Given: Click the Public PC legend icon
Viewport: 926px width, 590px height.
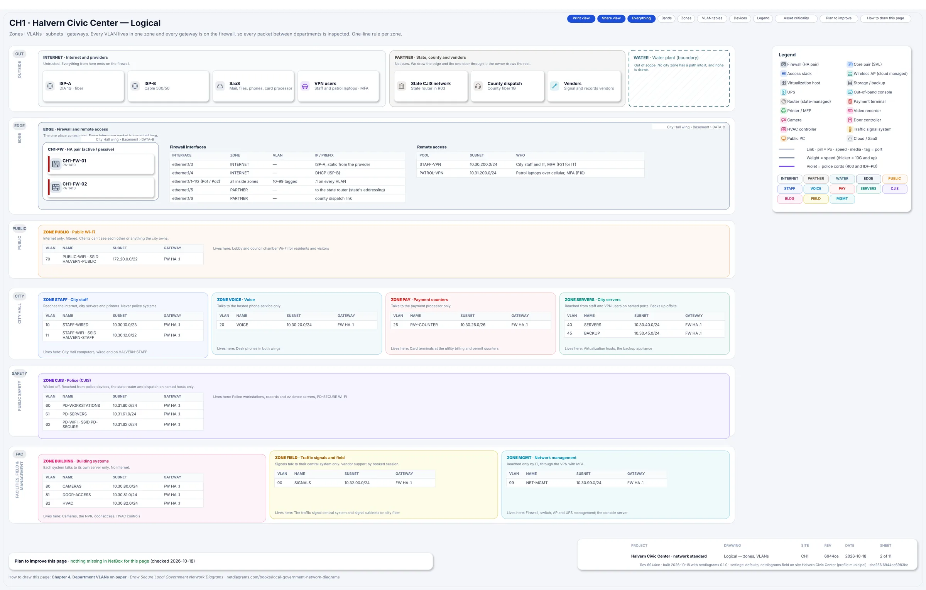Looking at the screenshot, I should point(784,139).
